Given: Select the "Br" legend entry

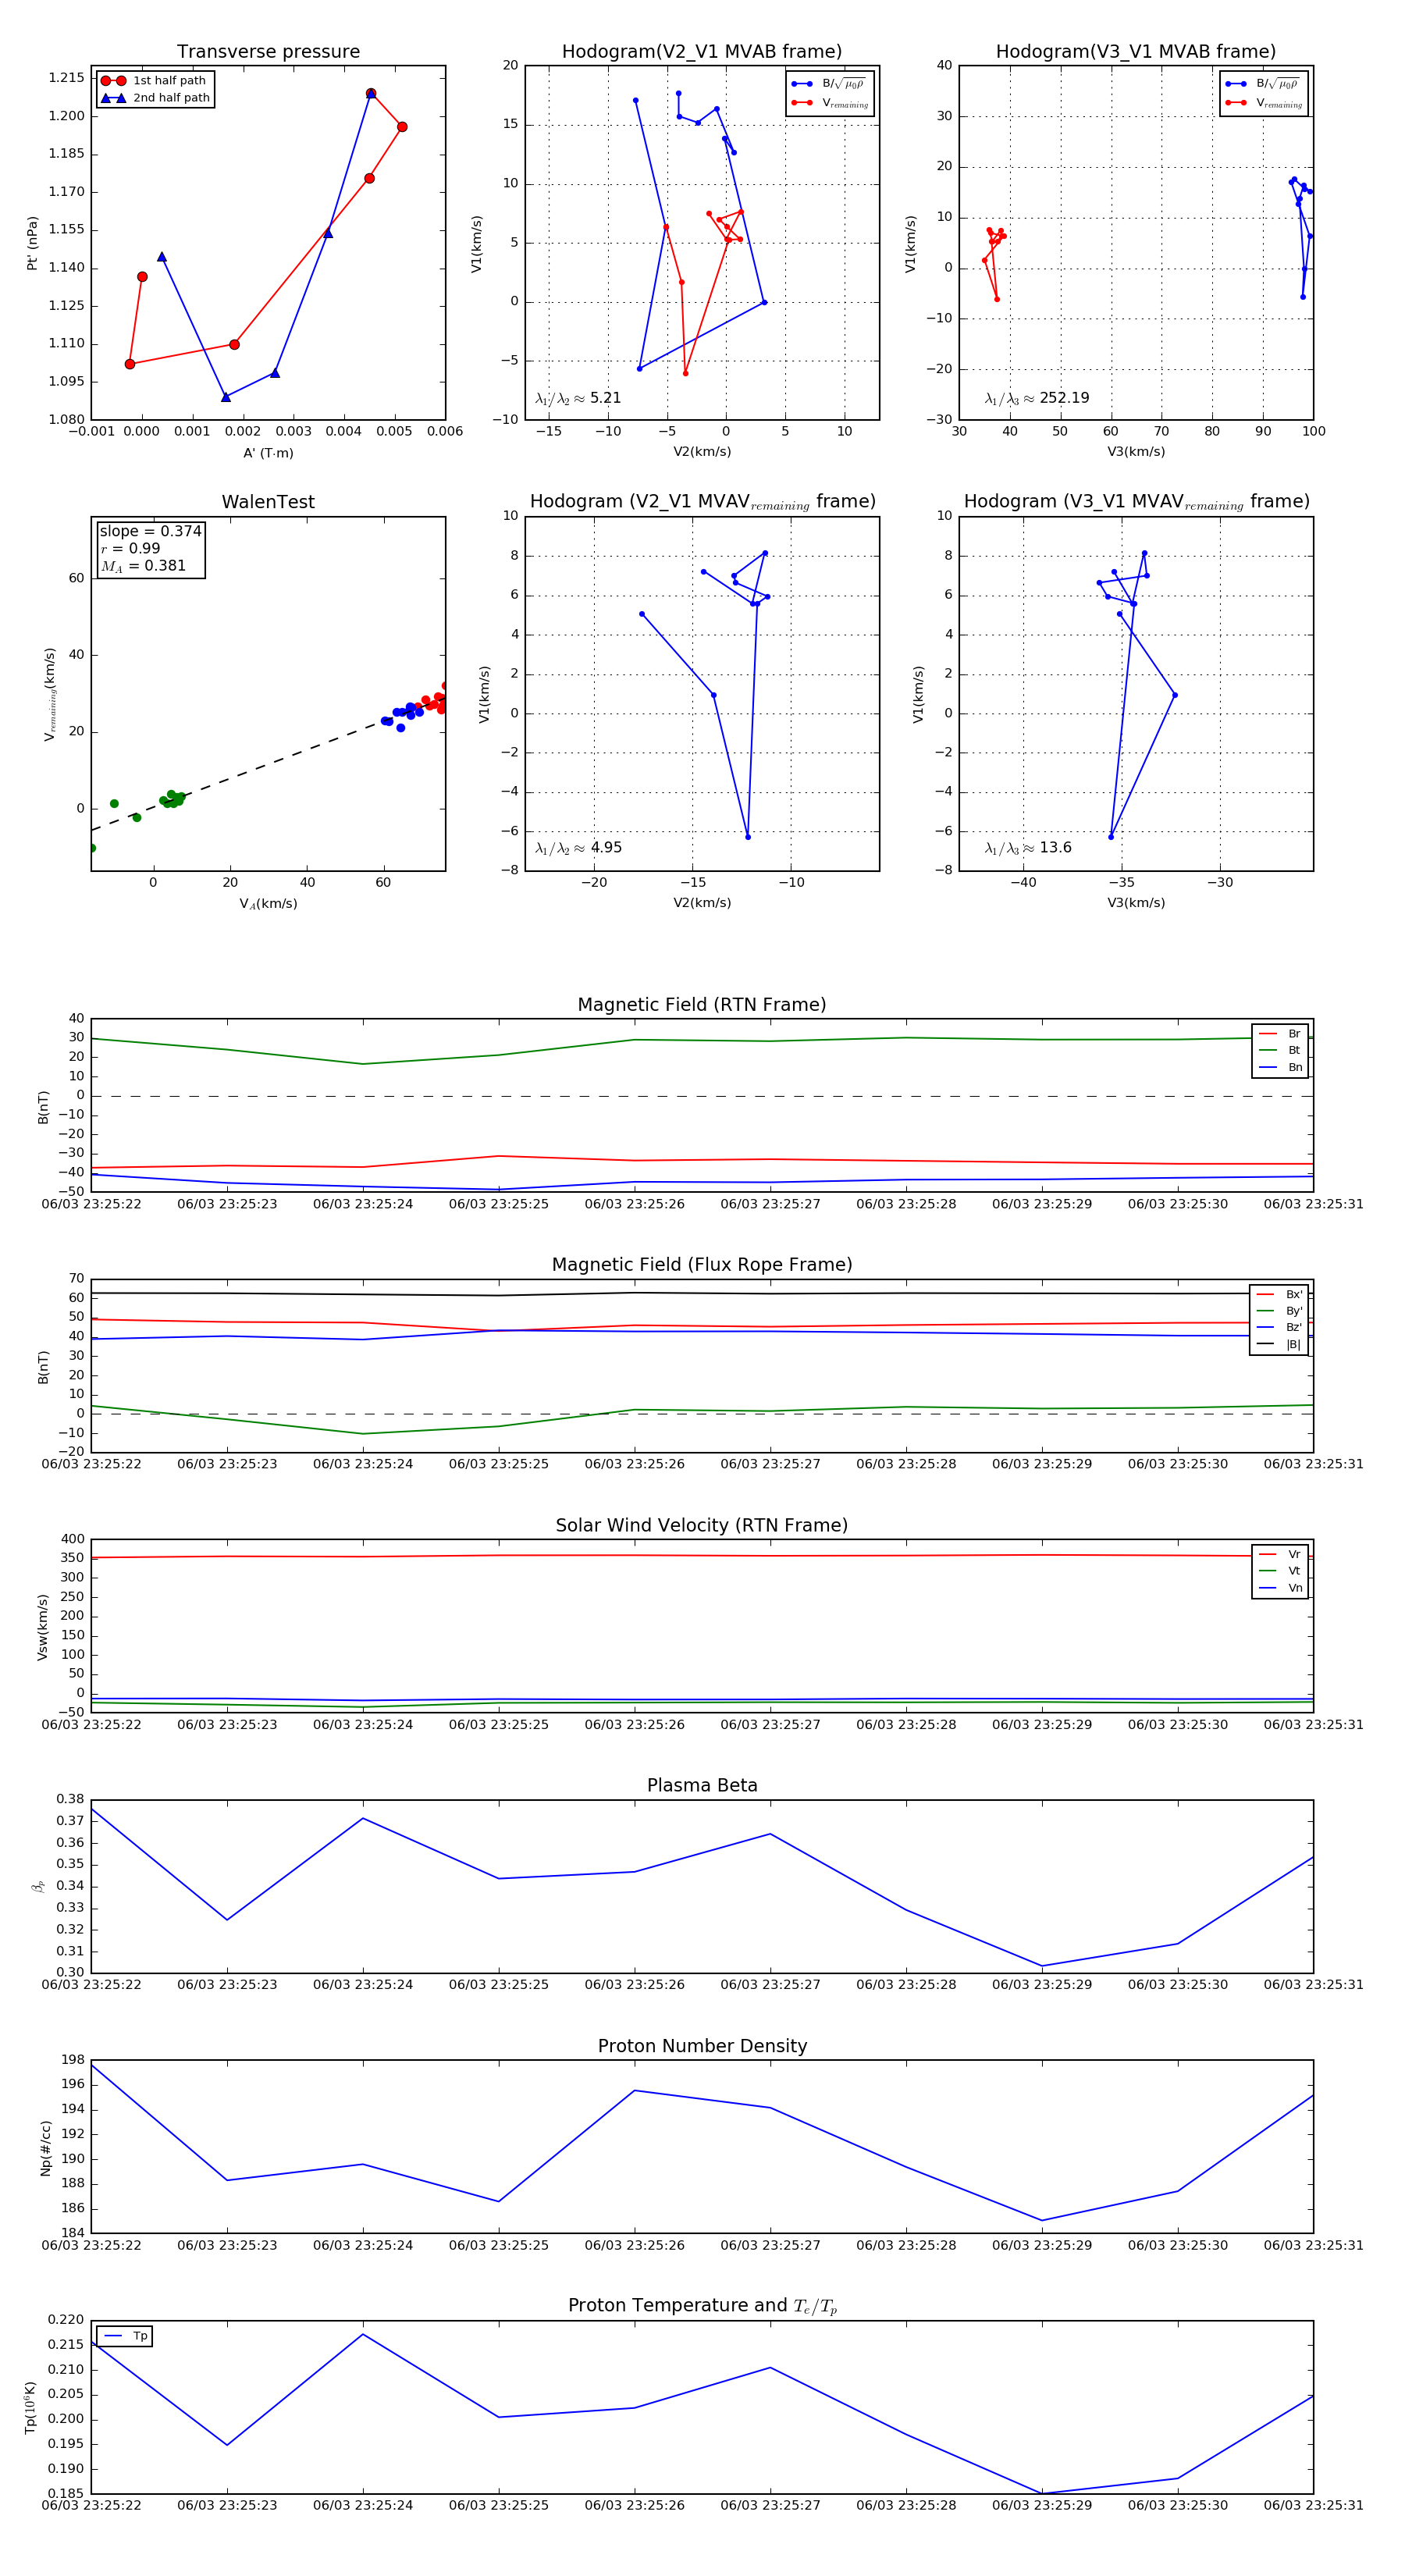Looking at the screenshot, I should [1280, 1034].
